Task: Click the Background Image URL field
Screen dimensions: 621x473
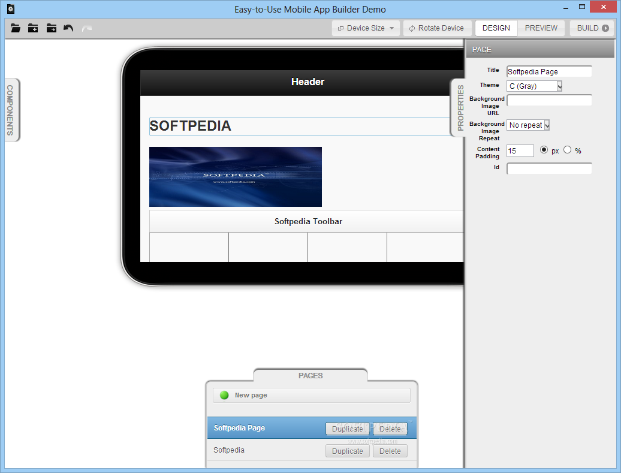Action: (x=549, y=100)
